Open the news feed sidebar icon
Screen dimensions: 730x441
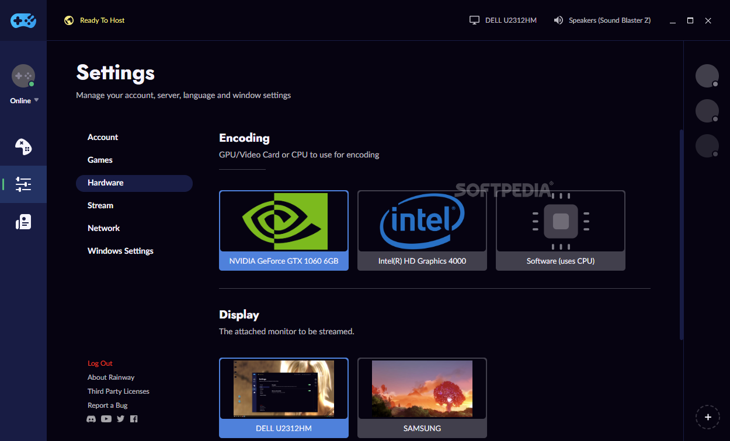point(23,222)
